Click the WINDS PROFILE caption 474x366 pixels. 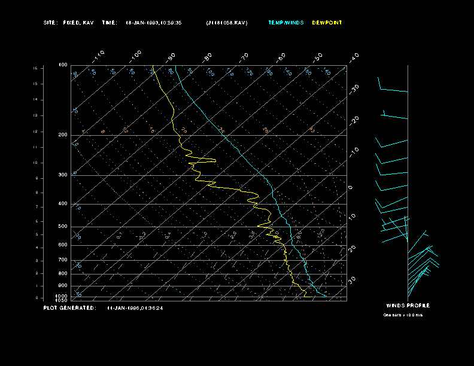408,306
